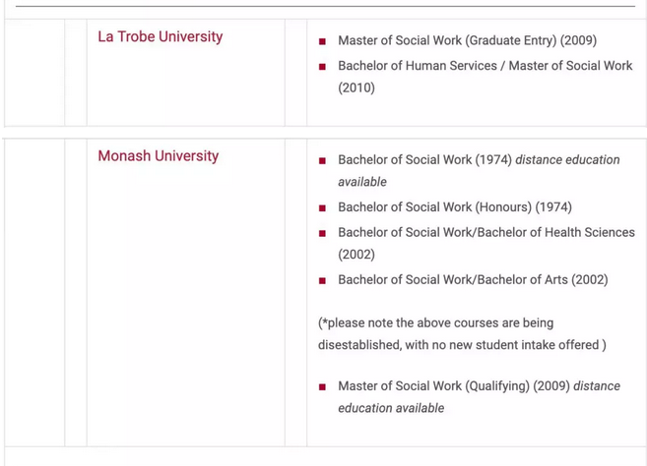
Task: Click the disestablished courses note paragraph
Action: (462, 334)
